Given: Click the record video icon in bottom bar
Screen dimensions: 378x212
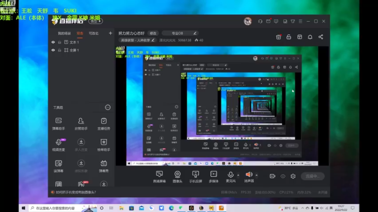Looking at the screenshot, I should click(x=273, y=176).
